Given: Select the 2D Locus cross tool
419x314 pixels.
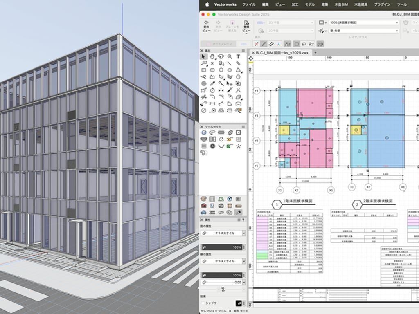Looking at the screenshot, I should 212,63.
